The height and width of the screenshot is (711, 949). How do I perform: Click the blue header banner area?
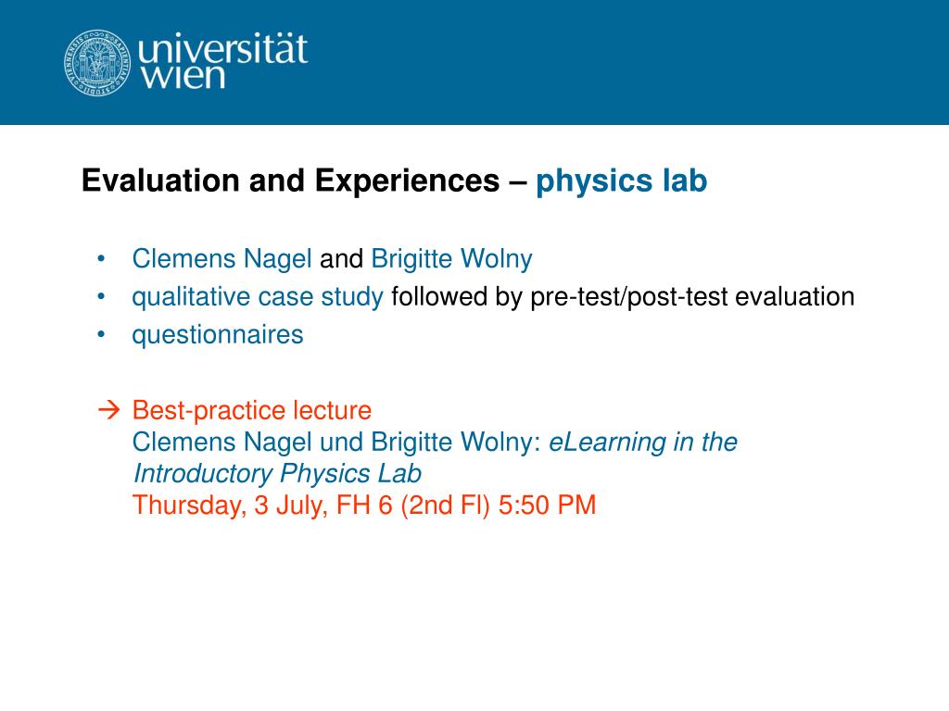[x=474, y=62]
